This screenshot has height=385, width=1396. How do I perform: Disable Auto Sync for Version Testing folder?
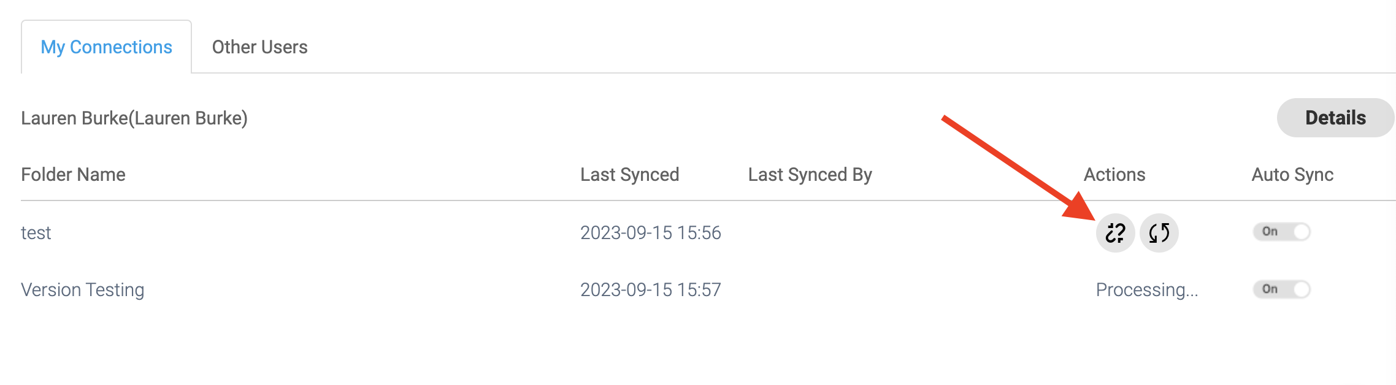(1281, 289)
